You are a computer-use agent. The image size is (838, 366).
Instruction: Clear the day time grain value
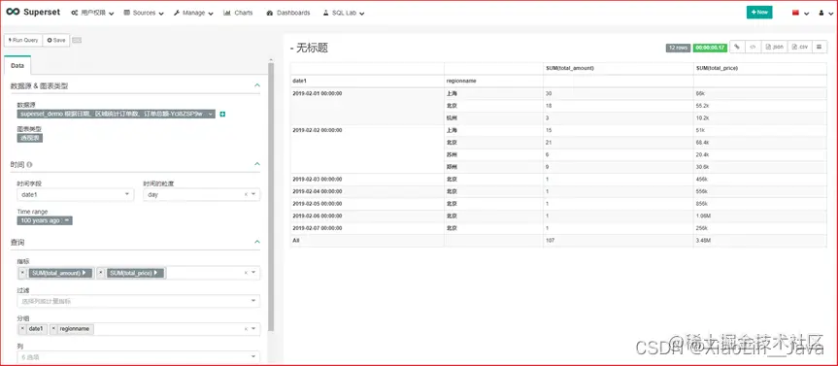(x=246, y=195)
